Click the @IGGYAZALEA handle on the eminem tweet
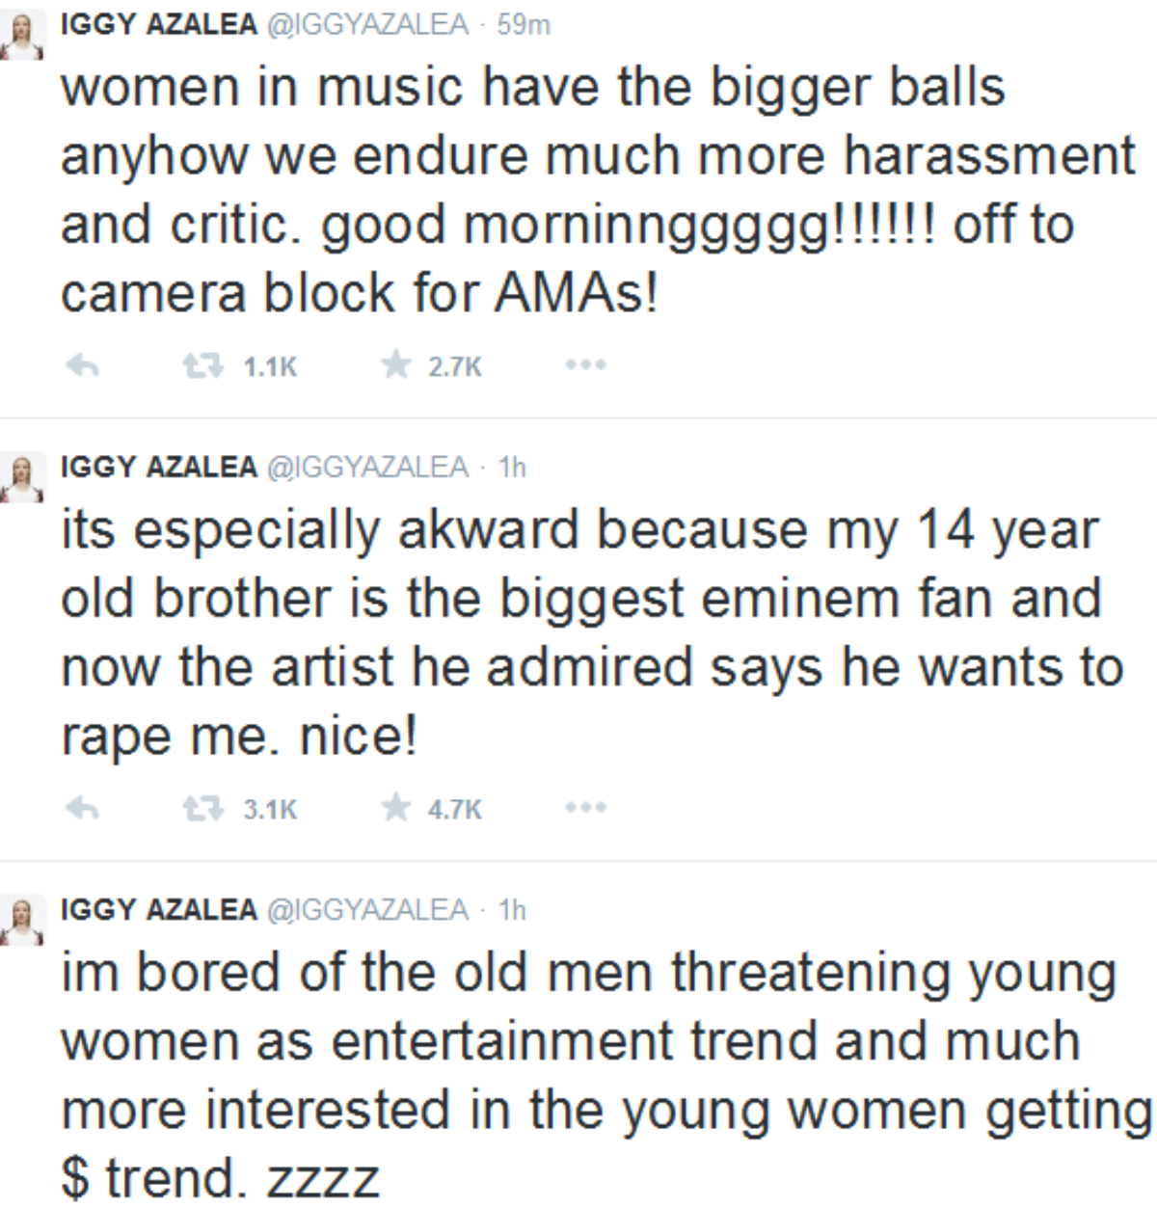 click(x=365, y=468)
